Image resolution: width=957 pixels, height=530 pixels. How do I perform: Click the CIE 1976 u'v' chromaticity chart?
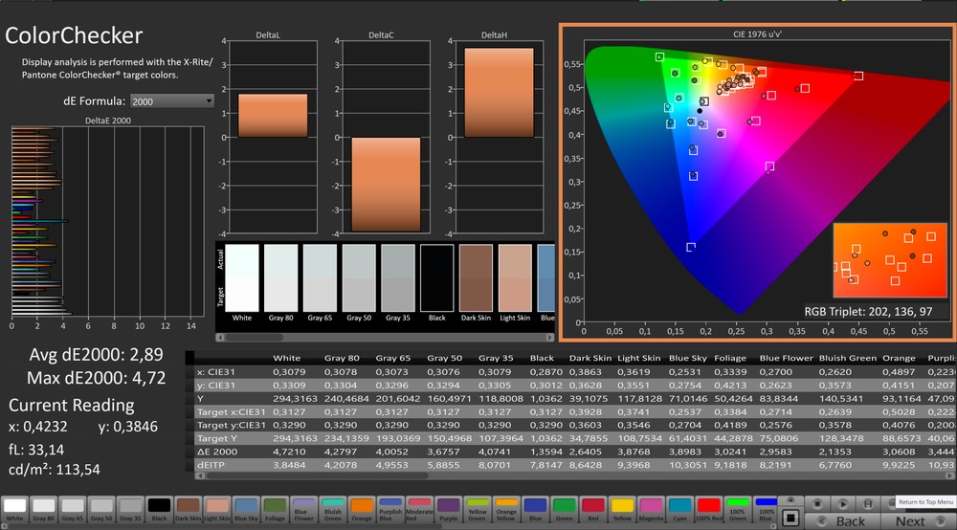tap(757, 182)
